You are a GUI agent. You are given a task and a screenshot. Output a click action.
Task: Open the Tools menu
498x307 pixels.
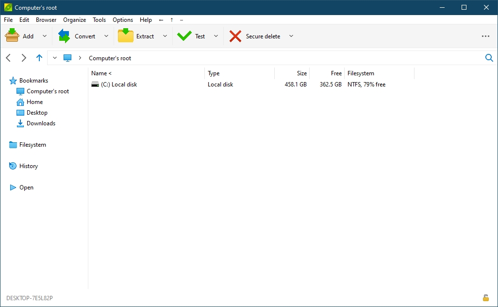[99, 20]
